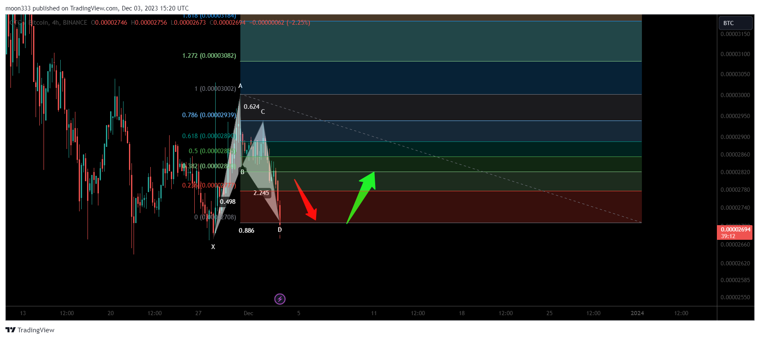Click the purple lightning bolt event icon

click(280, 299)
